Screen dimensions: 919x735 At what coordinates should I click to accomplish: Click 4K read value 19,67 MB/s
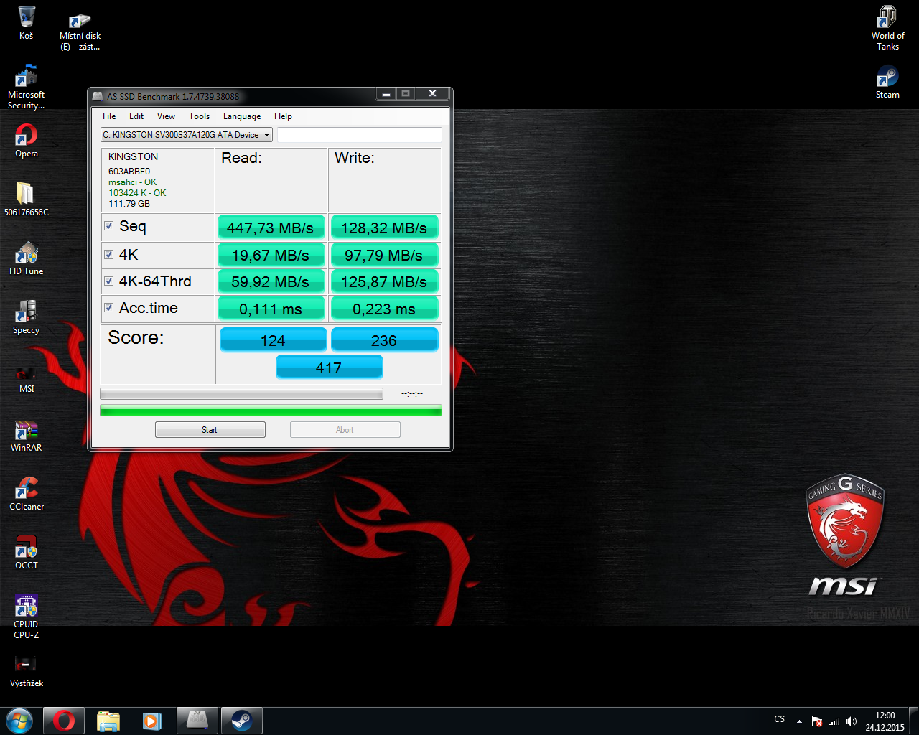pyautogui.click(x=271, y=255)
